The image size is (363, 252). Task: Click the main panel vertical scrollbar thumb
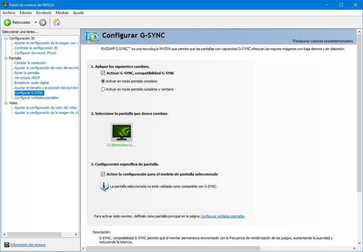pyautogui.click(x=359, y=113)
